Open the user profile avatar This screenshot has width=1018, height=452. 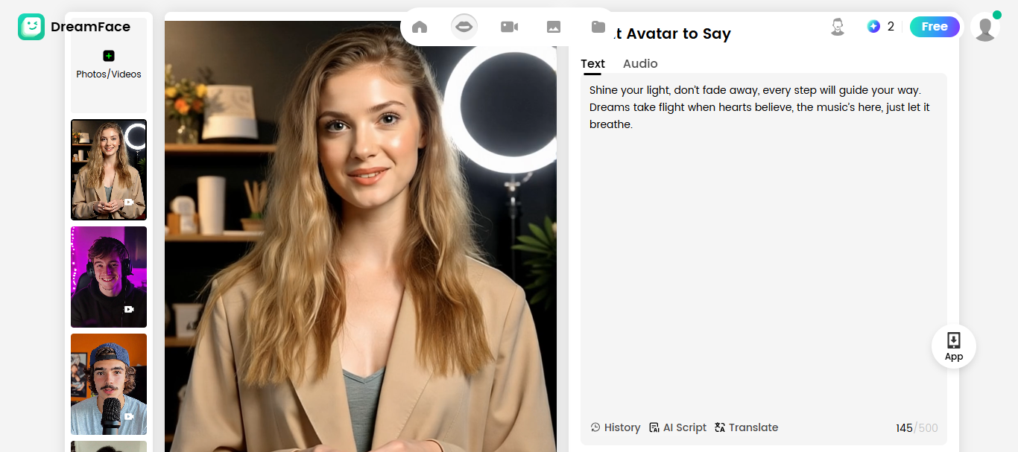pos(985,28)
